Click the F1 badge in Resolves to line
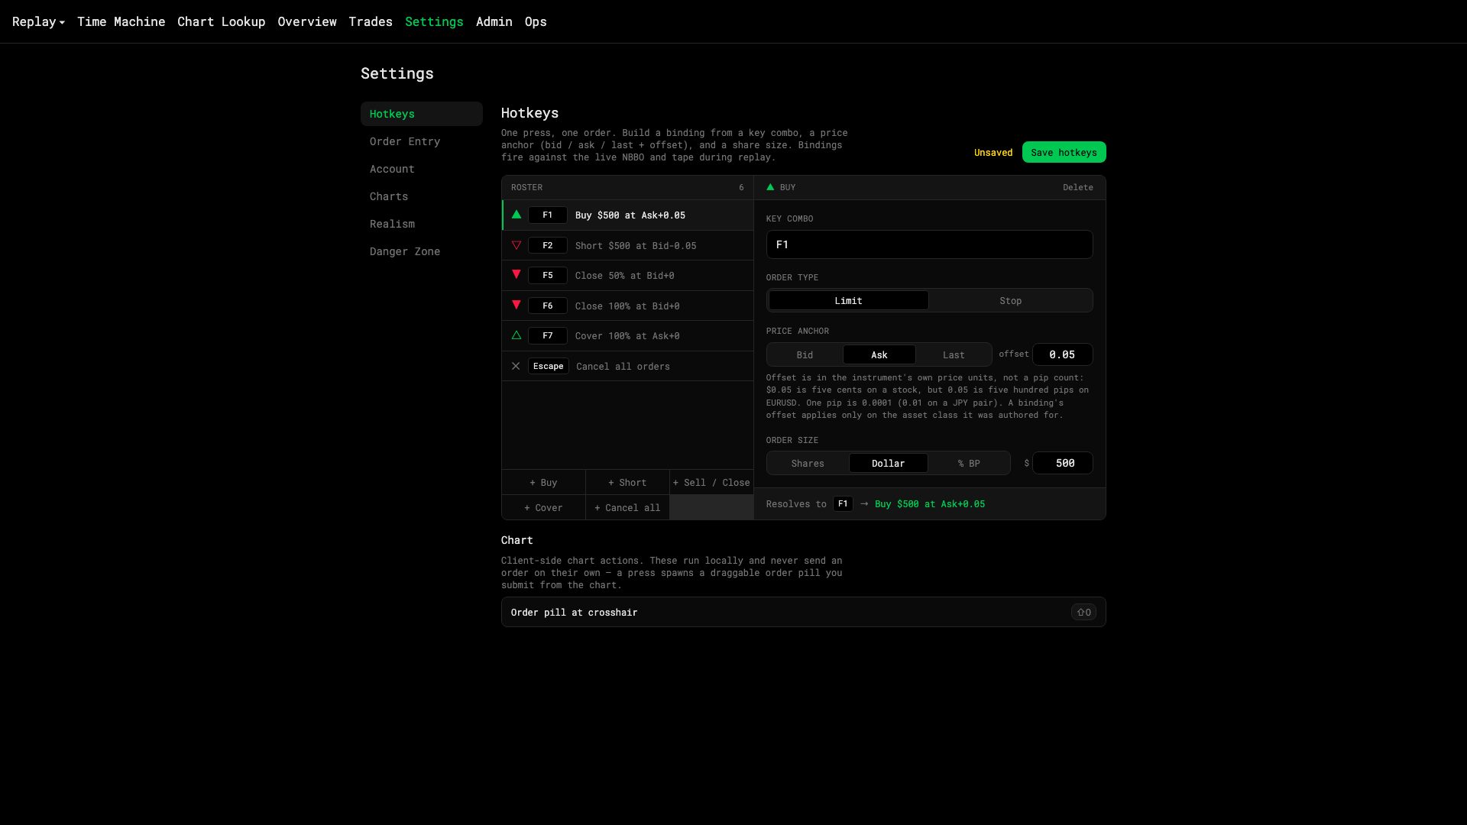Screen dimensions: 1467x825 pos(843,504)
